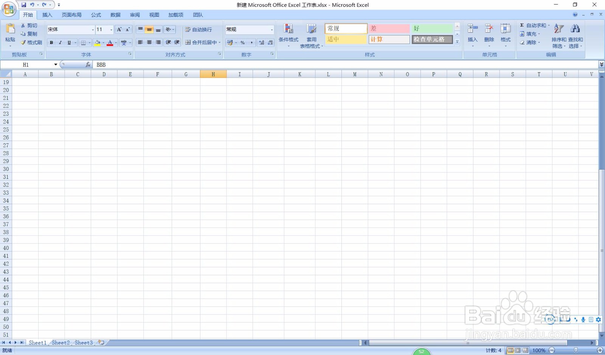
Task: Switch to Sheet2 worksheet
Action: click(x=60, y=343)
